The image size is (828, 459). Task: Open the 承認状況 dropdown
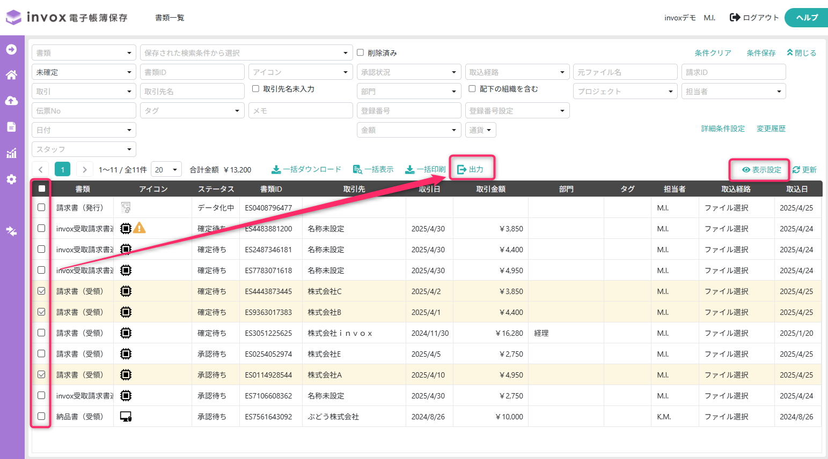[x=409, y=72]
